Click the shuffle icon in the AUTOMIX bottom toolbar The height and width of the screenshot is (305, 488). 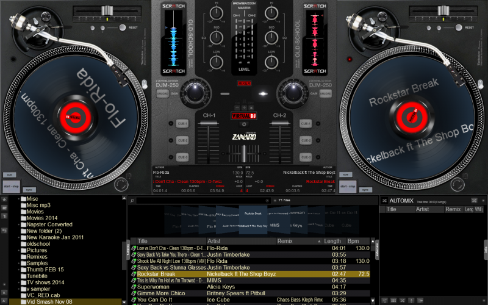[403, 300]
